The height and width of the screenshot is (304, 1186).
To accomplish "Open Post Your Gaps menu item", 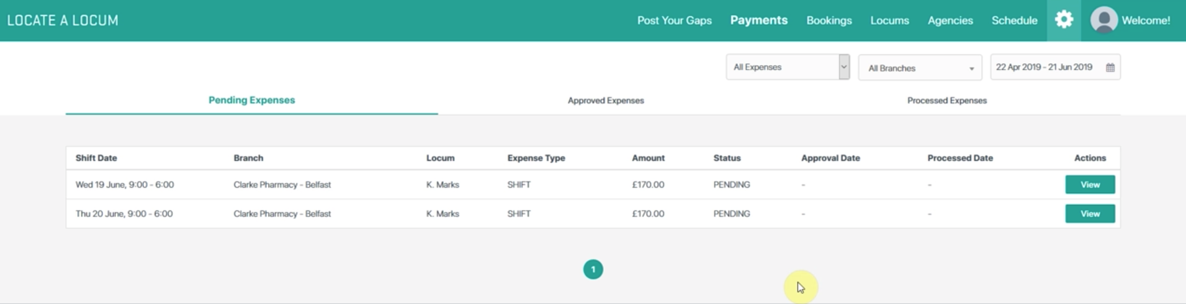I will pos(674,20).
